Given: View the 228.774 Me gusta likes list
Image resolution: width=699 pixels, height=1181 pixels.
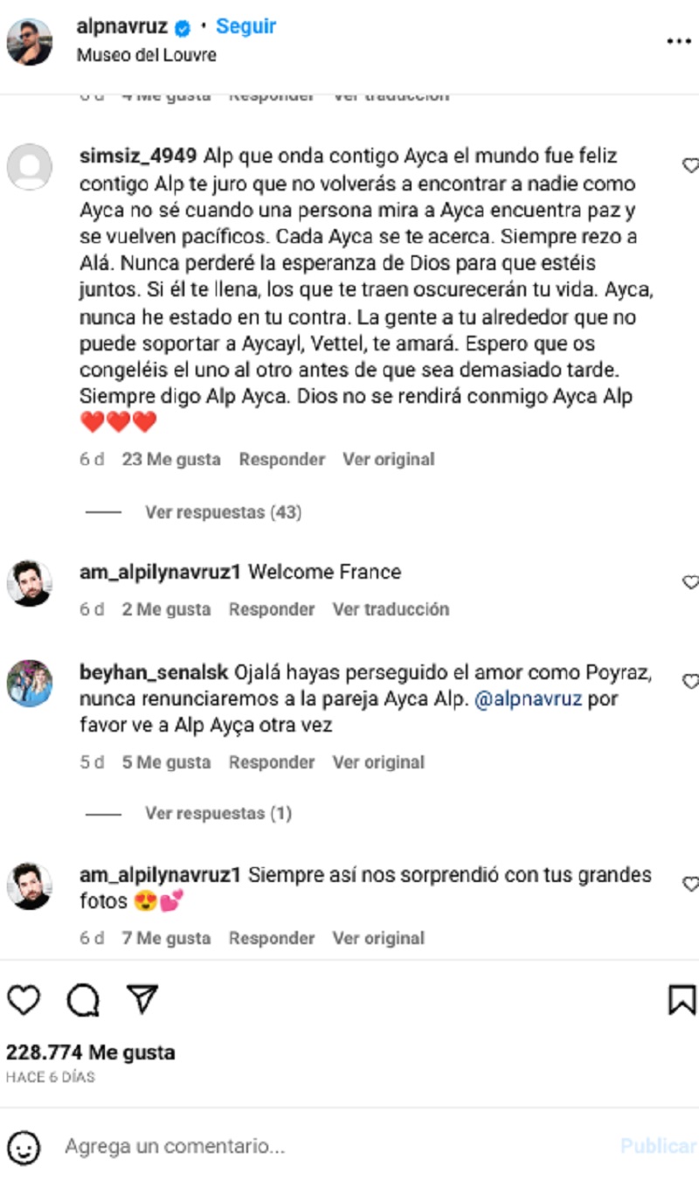Looking at the screenshot, I should pyautogui.click(x=91, y=1052).
